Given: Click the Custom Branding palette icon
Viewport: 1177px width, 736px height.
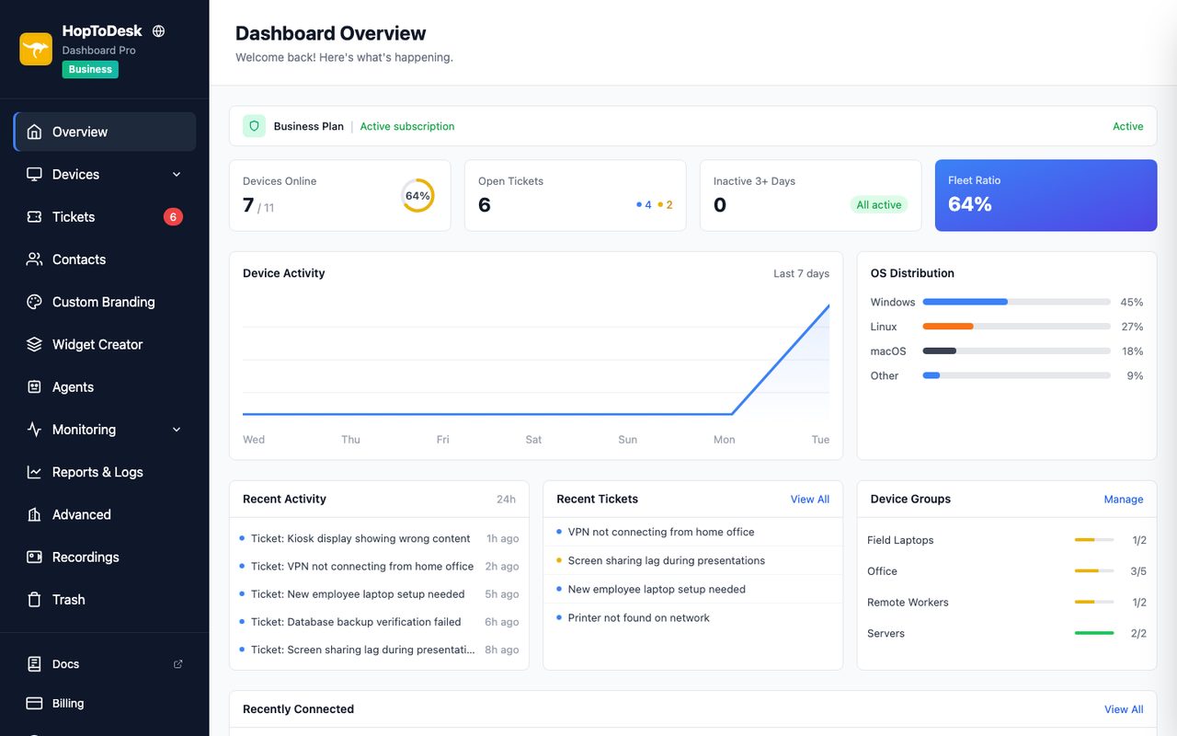Looking at the screenshot, I should coord(34,302).
